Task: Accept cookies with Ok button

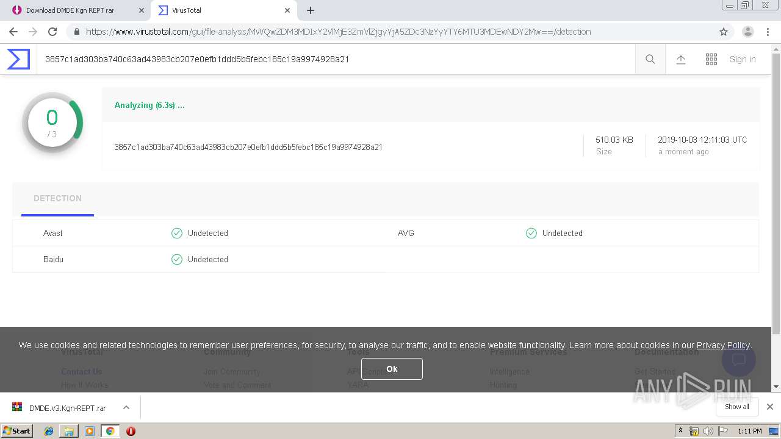Action: pos(392,369)
